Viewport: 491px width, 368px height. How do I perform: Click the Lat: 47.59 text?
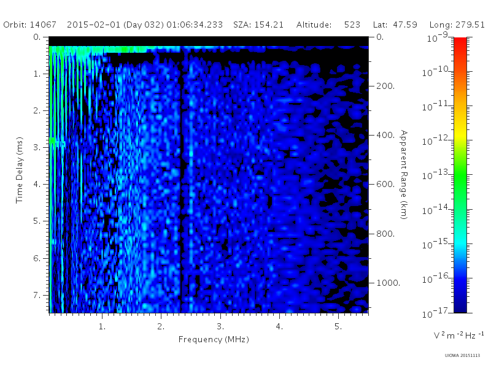[395, 25]
